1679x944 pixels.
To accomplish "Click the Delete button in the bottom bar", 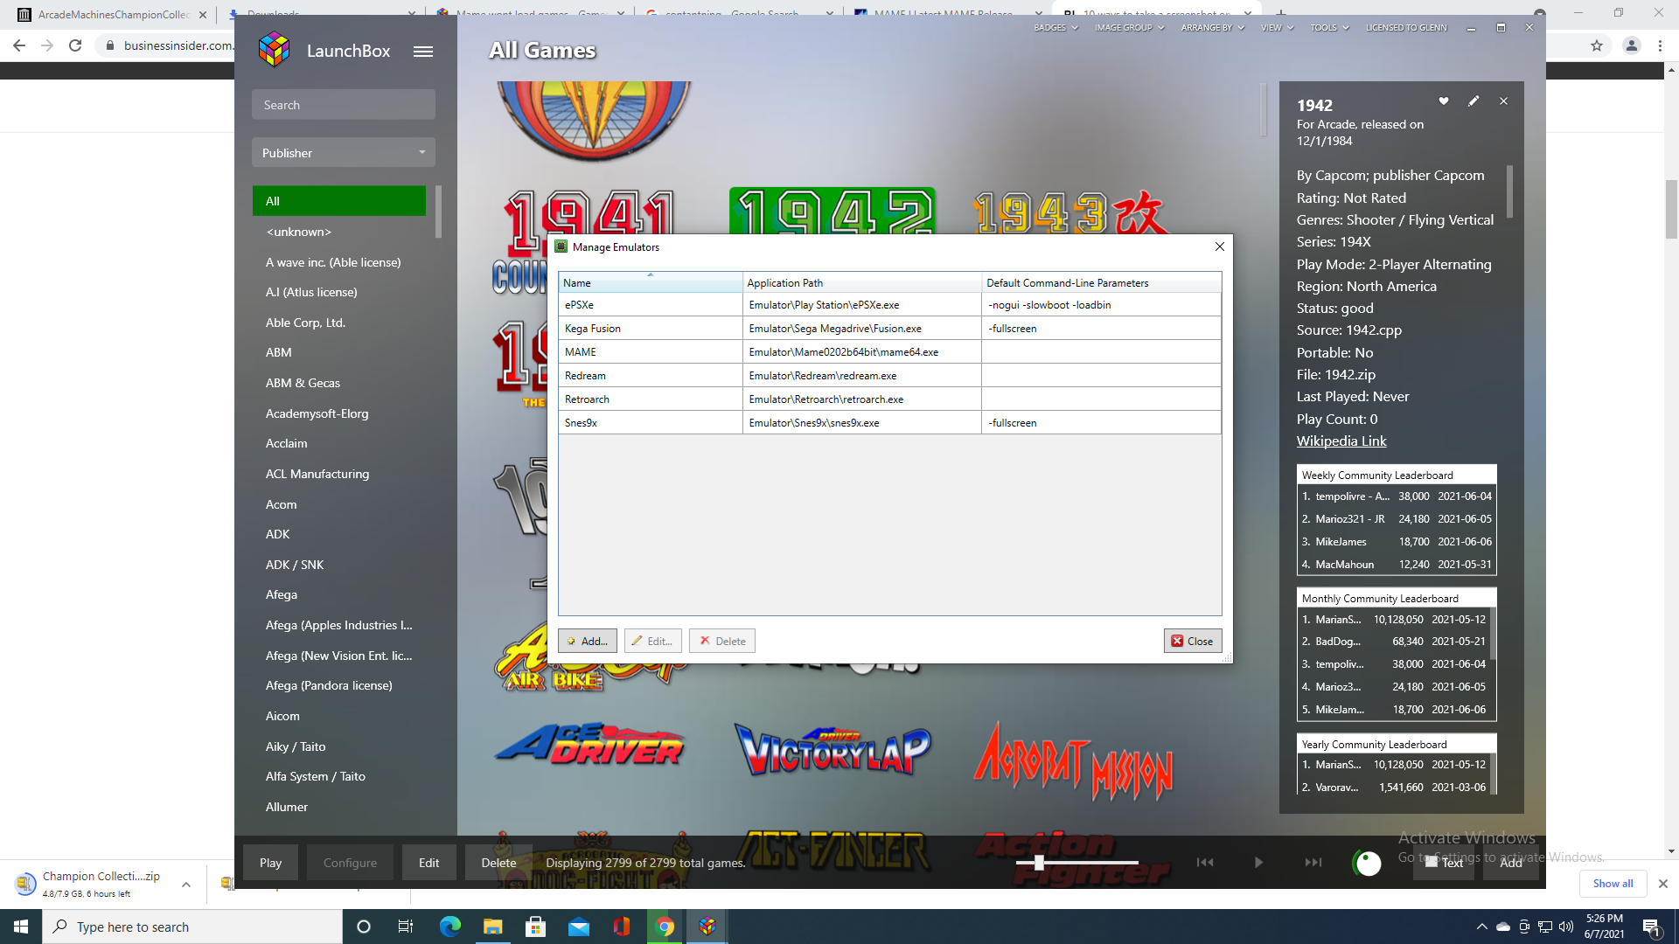I will coord(498,863).
